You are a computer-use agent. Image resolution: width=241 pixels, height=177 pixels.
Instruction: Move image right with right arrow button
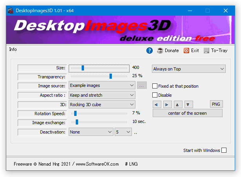167,105
